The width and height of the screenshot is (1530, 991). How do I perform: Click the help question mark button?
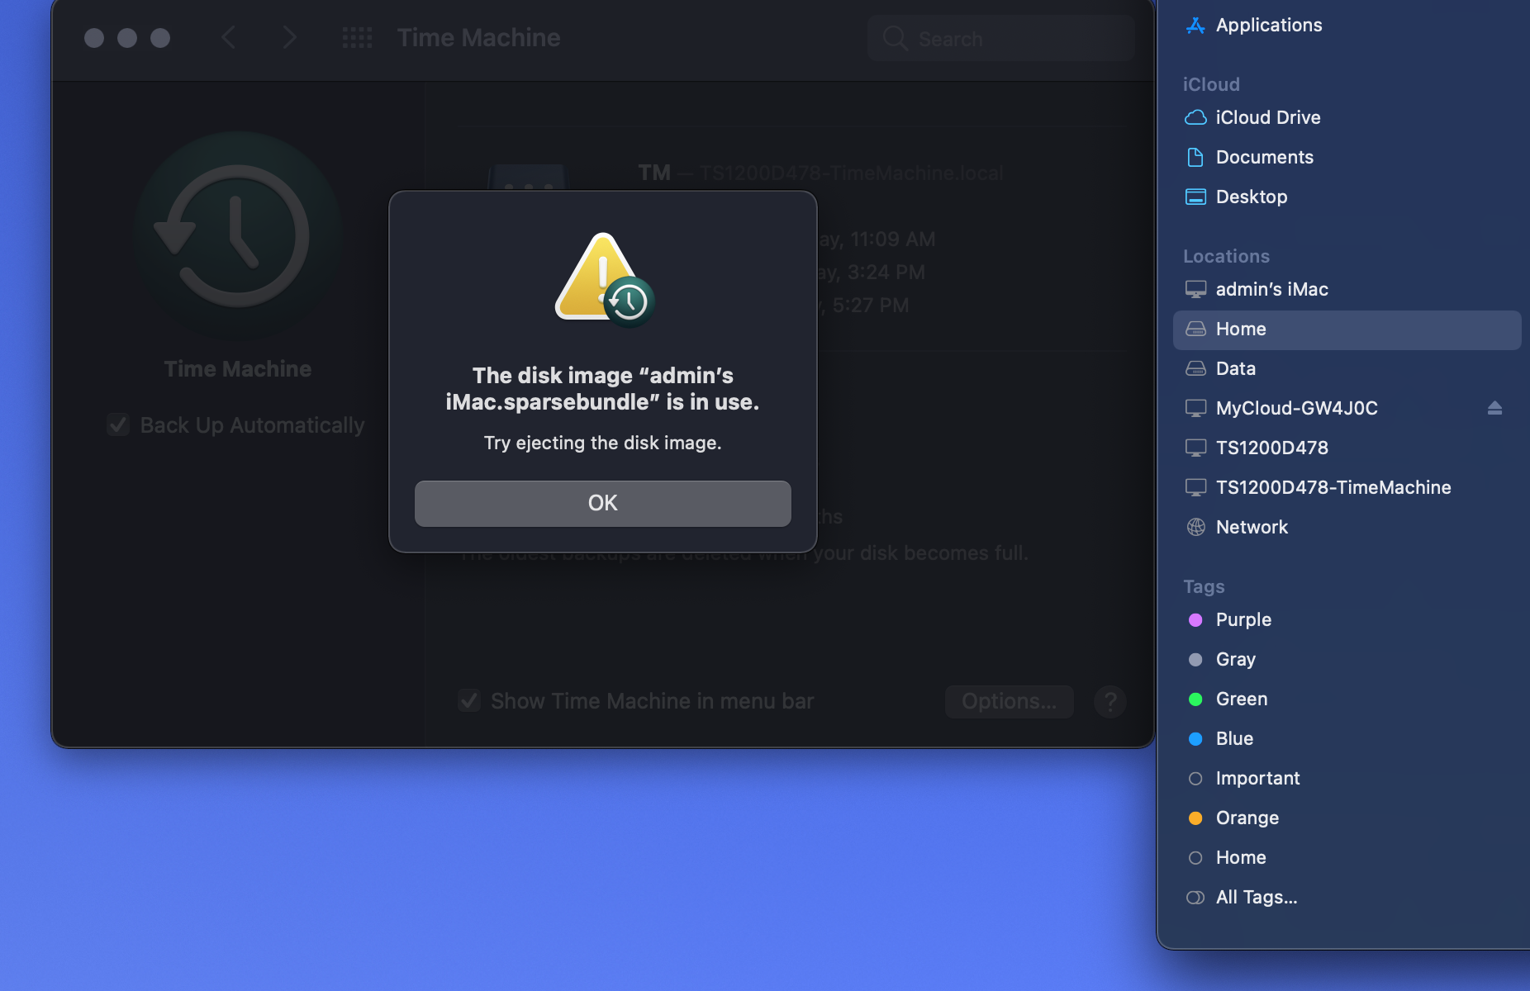coord(1109,702)
